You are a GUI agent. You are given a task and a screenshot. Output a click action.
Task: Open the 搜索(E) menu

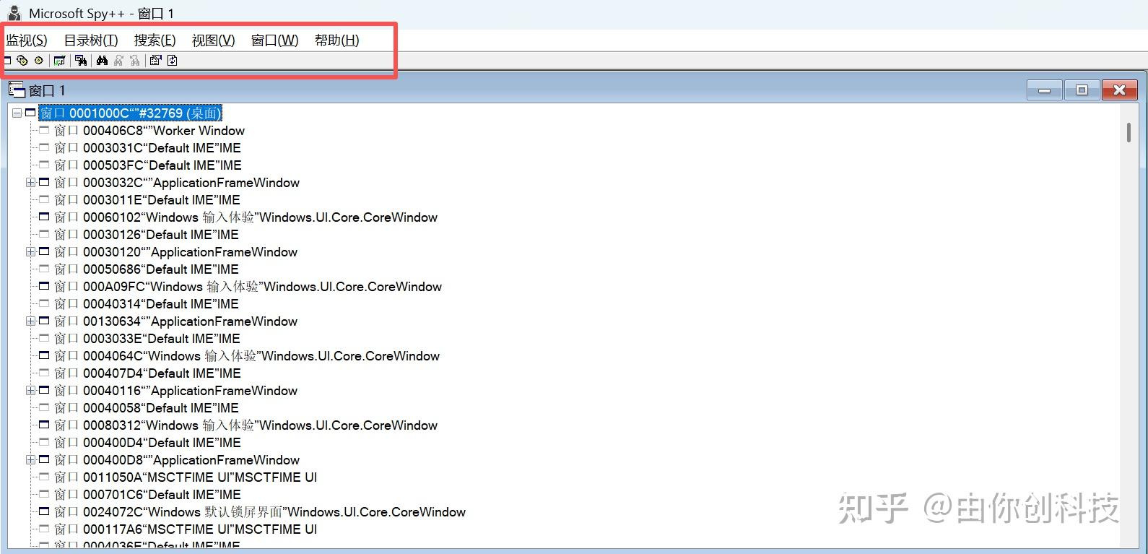click(x=155, y=40)
